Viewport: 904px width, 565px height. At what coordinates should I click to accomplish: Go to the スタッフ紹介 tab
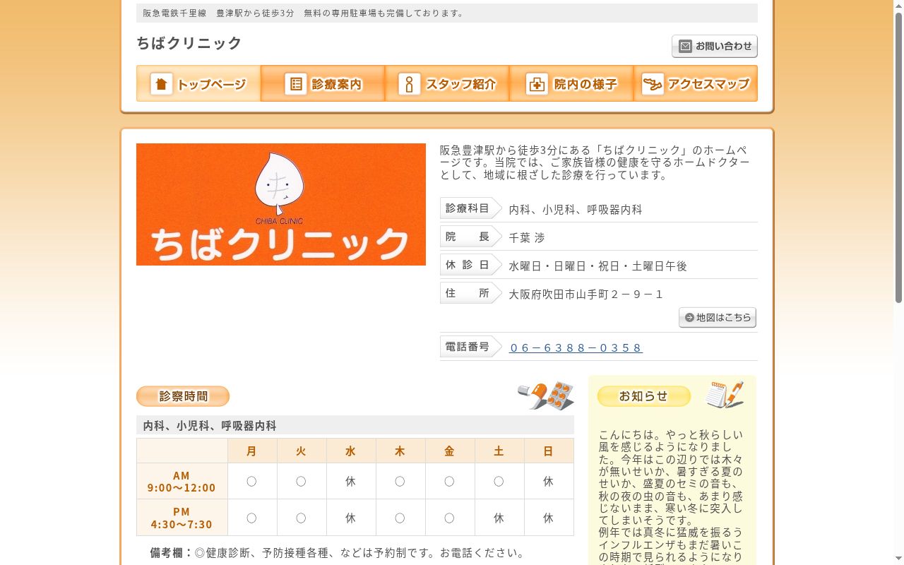(447, 83)
